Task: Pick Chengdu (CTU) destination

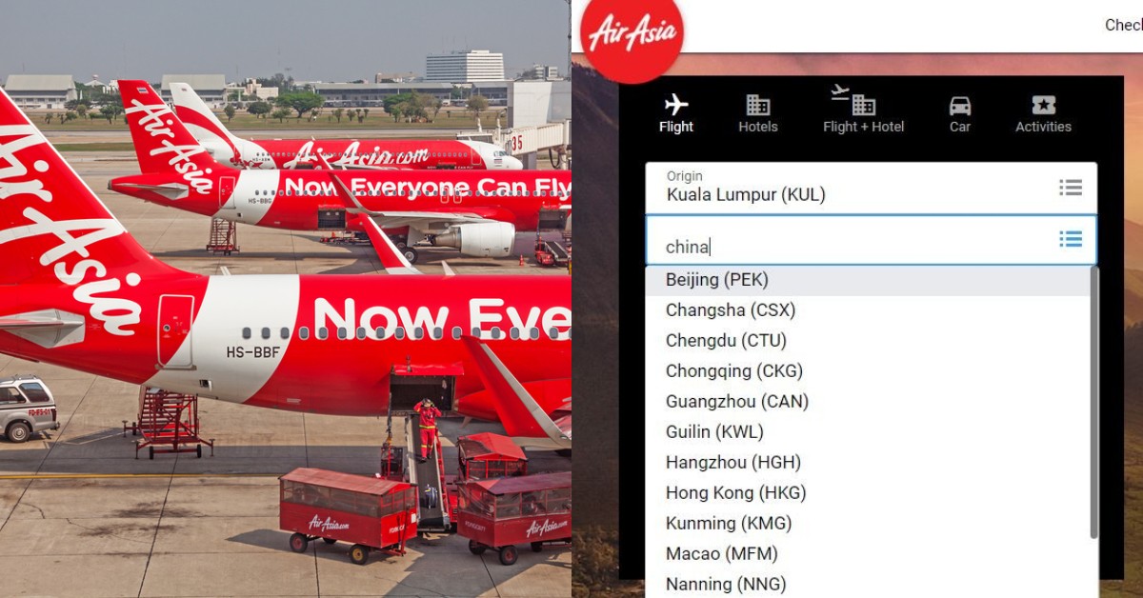Action: click(867, 341)
